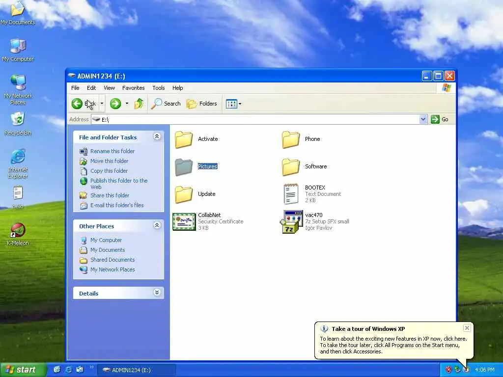Click the 4:06 PM system clock
The width and height of the screenshot is (503, 377).
pos(485,370)
